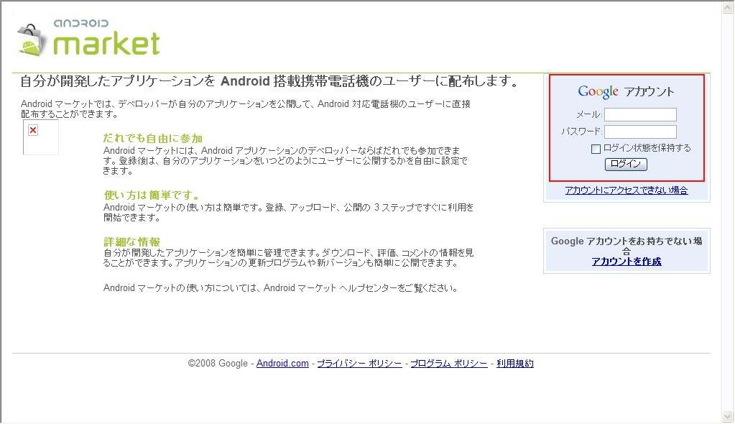Image resolution: width=735 pixels, height=424 pixels.
Task: Follow the アカウントを作成 link
Action: 626,262
